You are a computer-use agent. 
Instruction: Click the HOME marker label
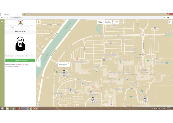[x=116, y=22]
